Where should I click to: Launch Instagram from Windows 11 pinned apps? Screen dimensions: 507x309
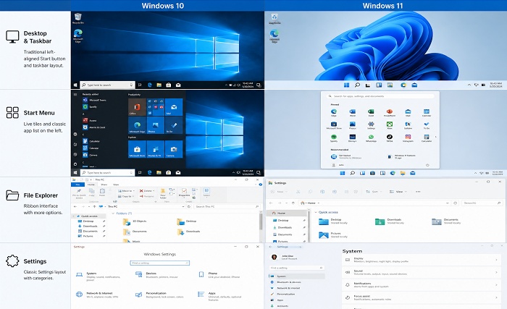[x=408, y=138]
